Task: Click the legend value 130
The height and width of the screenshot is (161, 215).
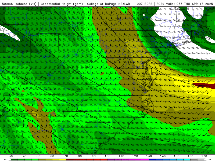Action: (149, 156)
